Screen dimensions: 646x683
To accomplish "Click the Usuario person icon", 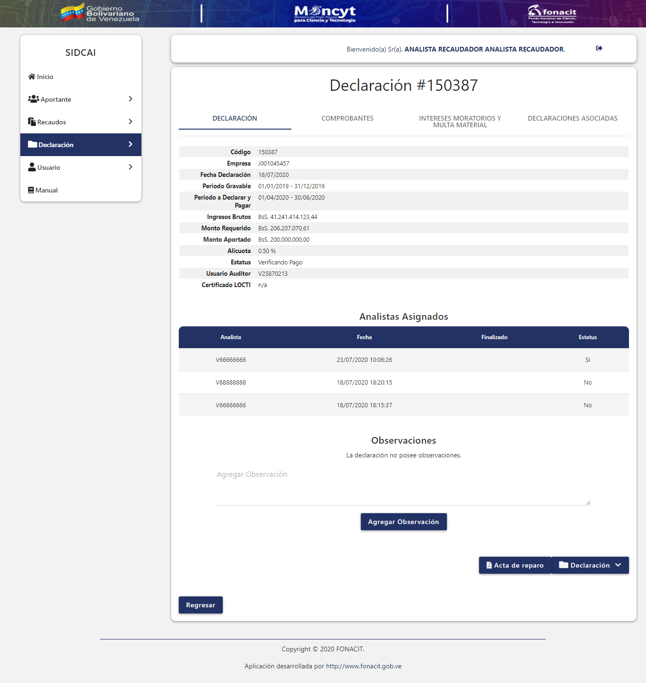I will (32, 167).
